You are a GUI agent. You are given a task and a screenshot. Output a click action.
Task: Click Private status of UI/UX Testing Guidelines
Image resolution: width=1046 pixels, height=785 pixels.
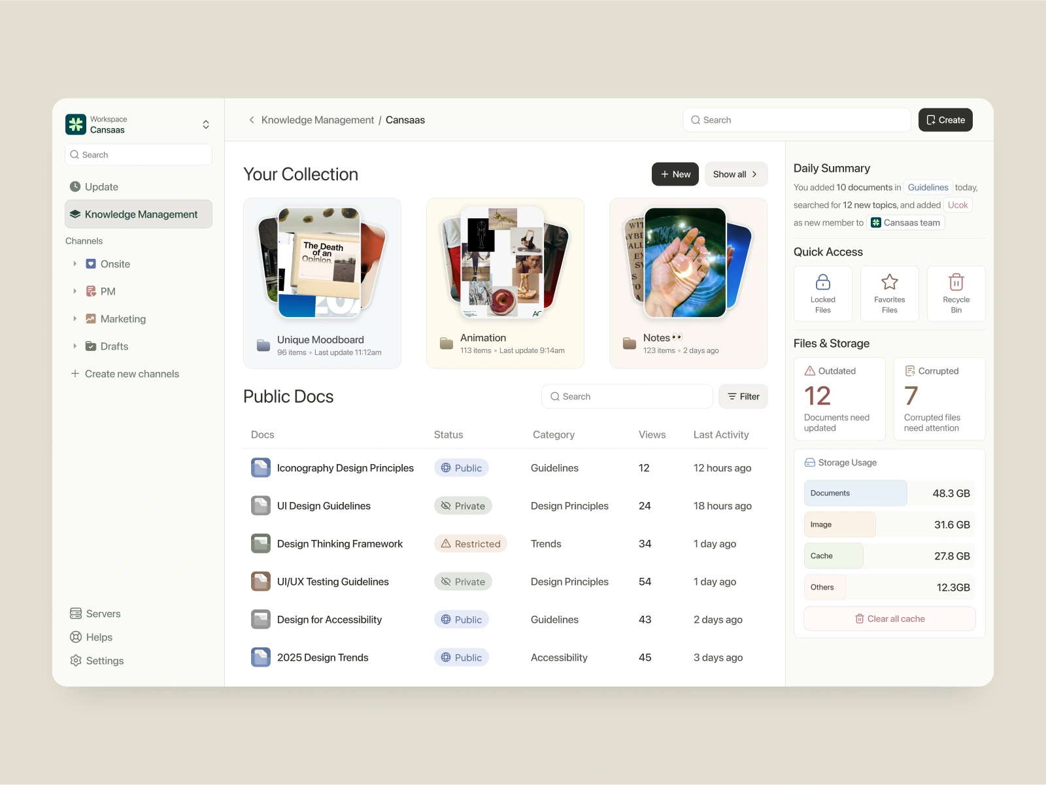click(463, 582)
